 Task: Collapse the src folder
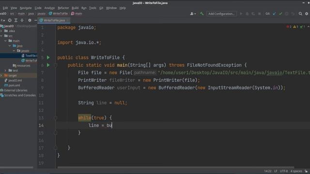click(x=1, y=36)
